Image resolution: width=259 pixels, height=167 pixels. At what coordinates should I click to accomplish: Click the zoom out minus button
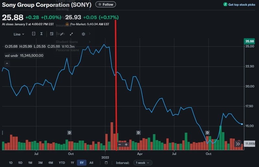pos(119,144)
